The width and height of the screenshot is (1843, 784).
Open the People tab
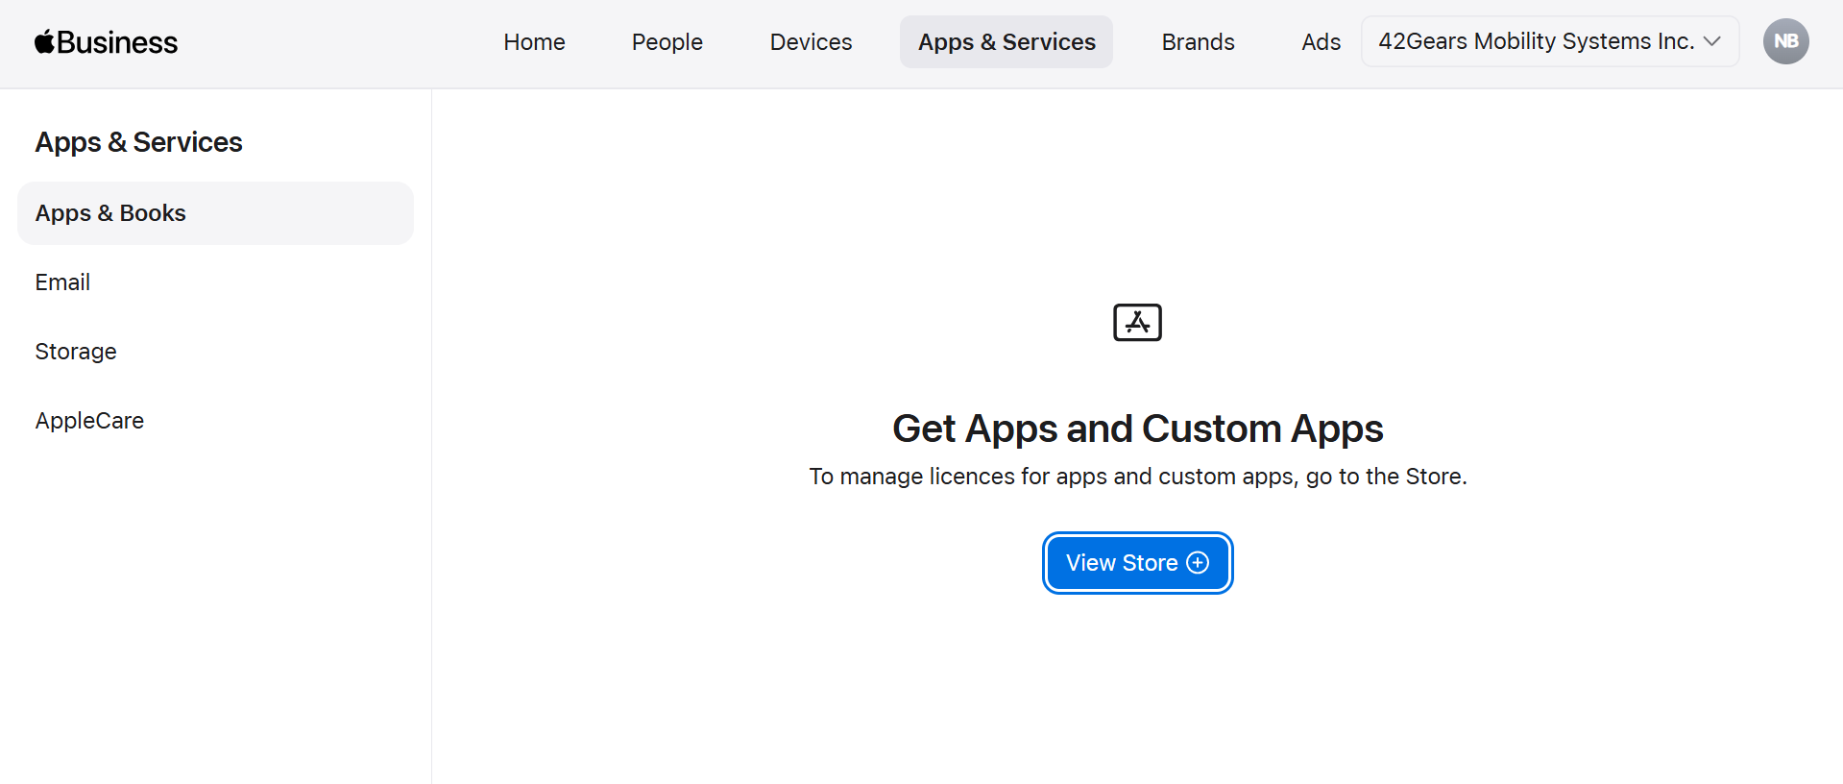click(667, 42)
